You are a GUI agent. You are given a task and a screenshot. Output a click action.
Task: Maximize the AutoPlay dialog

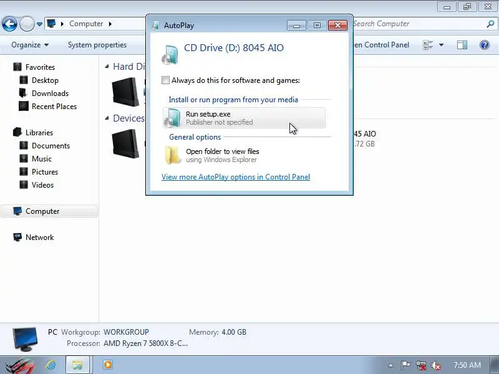tap(317, 25)
